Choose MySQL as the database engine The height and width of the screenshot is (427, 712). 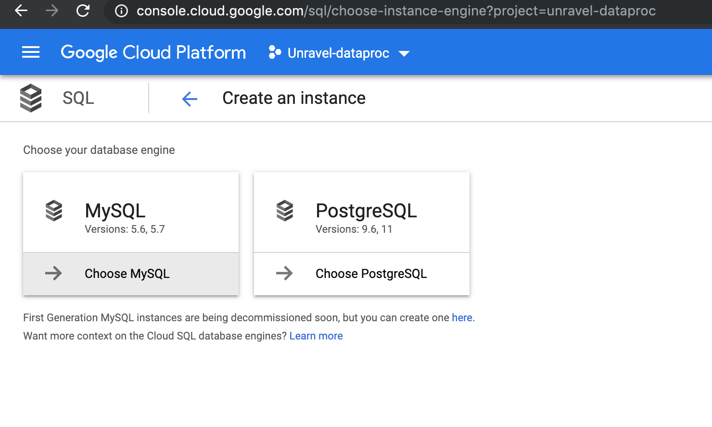click(131, 274)
